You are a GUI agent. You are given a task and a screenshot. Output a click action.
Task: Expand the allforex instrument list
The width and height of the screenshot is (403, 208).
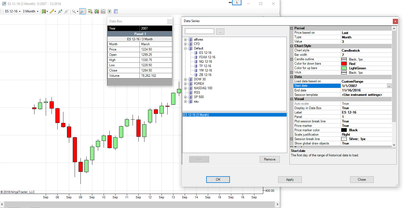click(186, 40)
